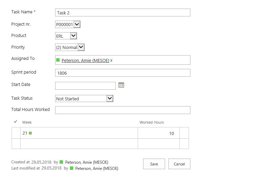Sort by the Week column header
The width and height of the screenshot is (276, 187).
(x=27, y=122)
